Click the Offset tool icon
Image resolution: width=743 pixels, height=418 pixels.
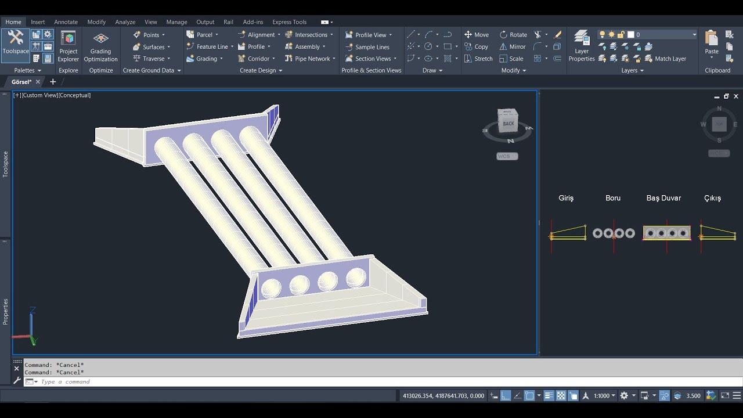558,59
